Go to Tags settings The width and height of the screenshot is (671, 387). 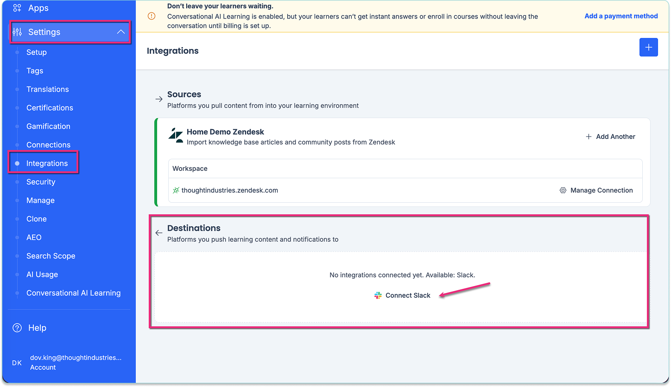coord(35,71)
